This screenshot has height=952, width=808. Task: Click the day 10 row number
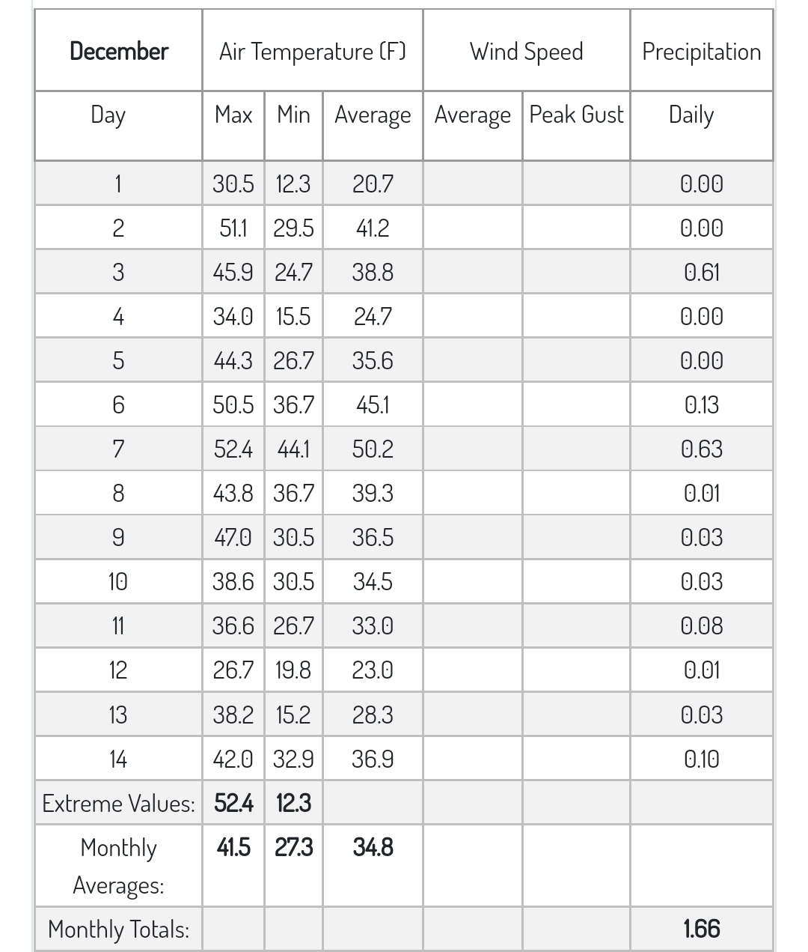118,581
